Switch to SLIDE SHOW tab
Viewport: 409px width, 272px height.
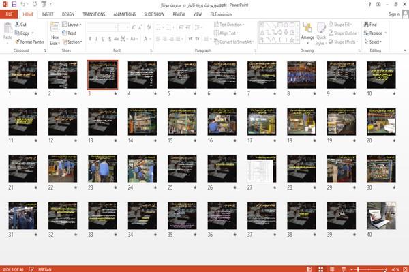[154, 14]
